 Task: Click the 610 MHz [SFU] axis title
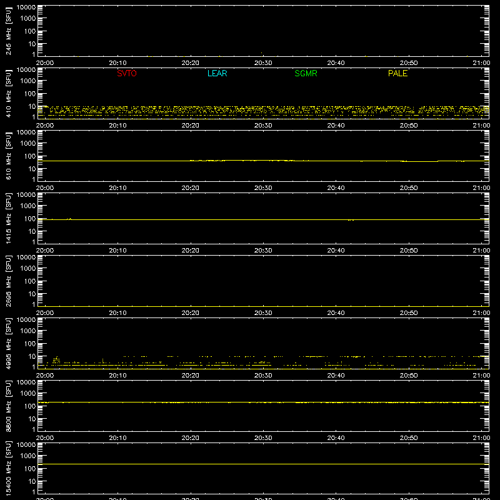(x=8, y=156)
